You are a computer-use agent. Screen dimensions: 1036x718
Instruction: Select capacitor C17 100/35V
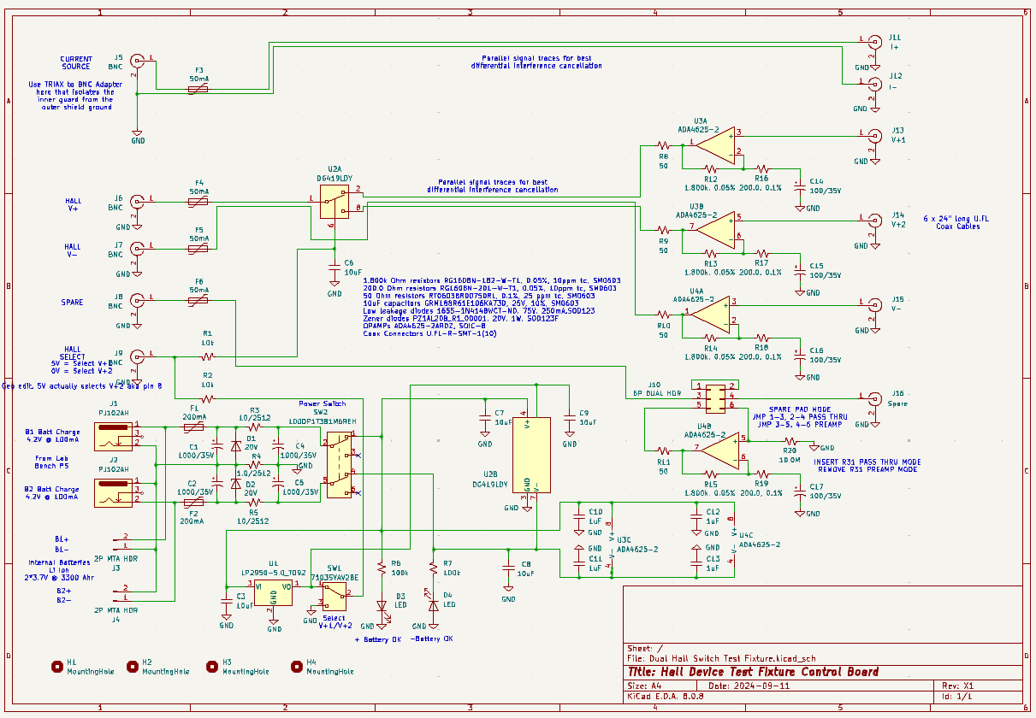click(x=801, y=493)
